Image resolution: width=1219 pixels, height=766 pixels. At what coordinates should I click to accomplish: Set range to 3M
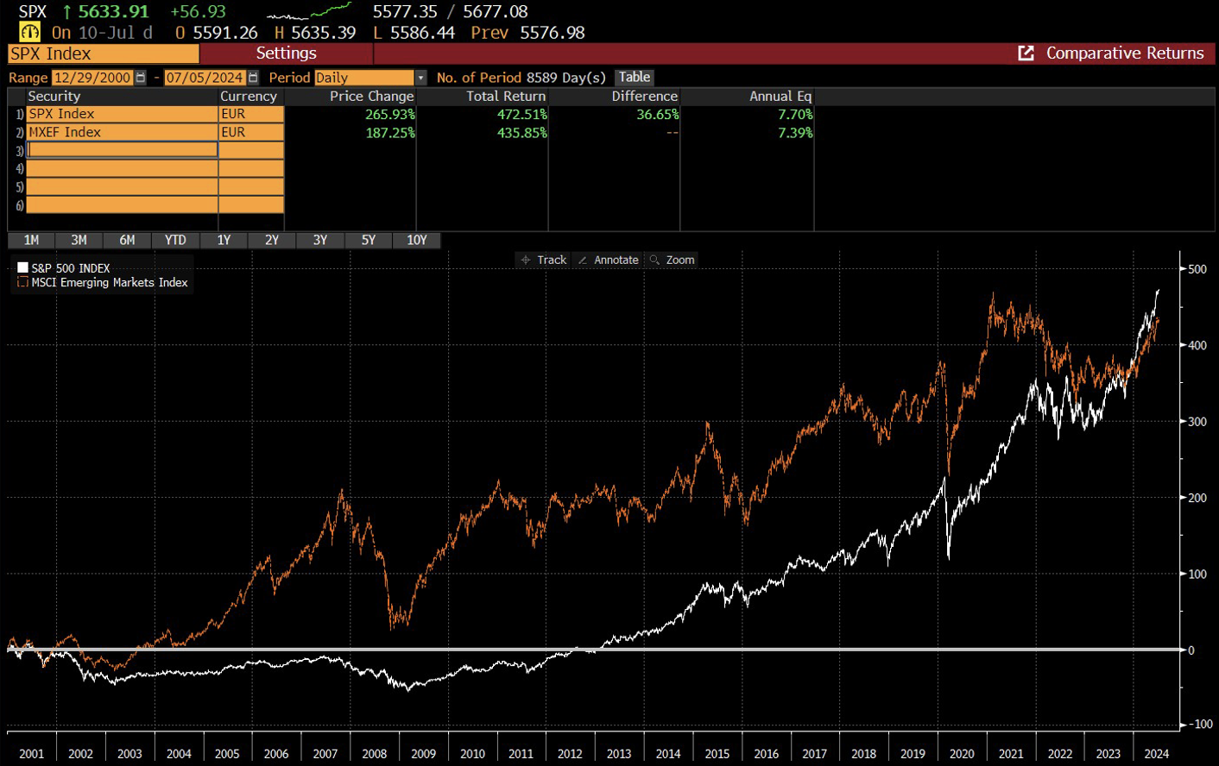point(79,240)
